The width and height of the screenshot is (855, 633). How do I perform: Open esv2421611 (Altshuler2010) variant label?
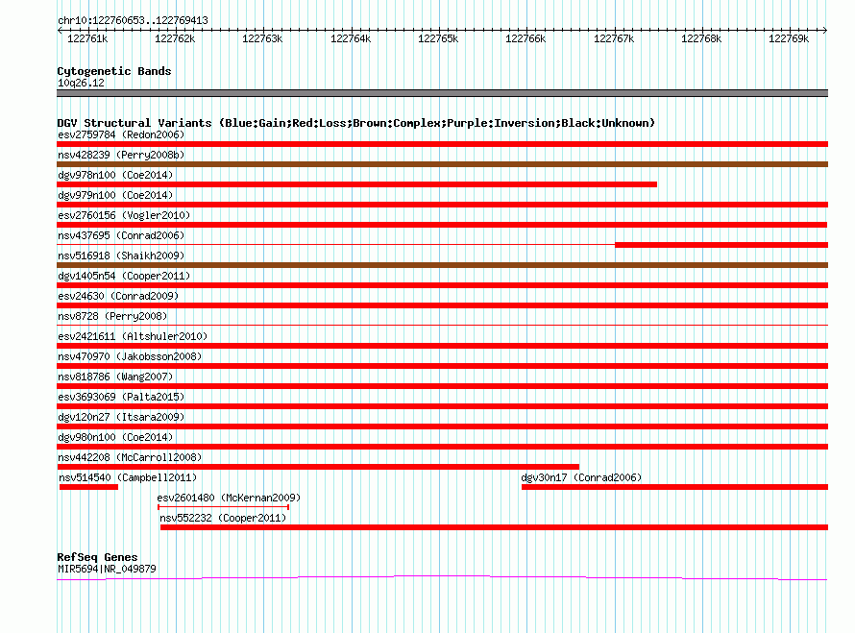[133, 336]
